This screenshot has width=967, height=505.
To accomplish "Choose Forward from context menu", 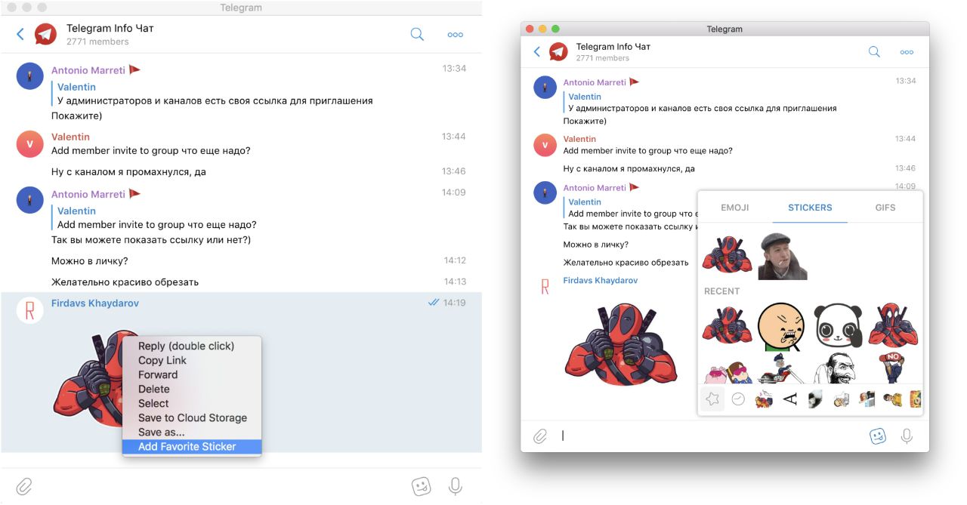I will [158, 374].
